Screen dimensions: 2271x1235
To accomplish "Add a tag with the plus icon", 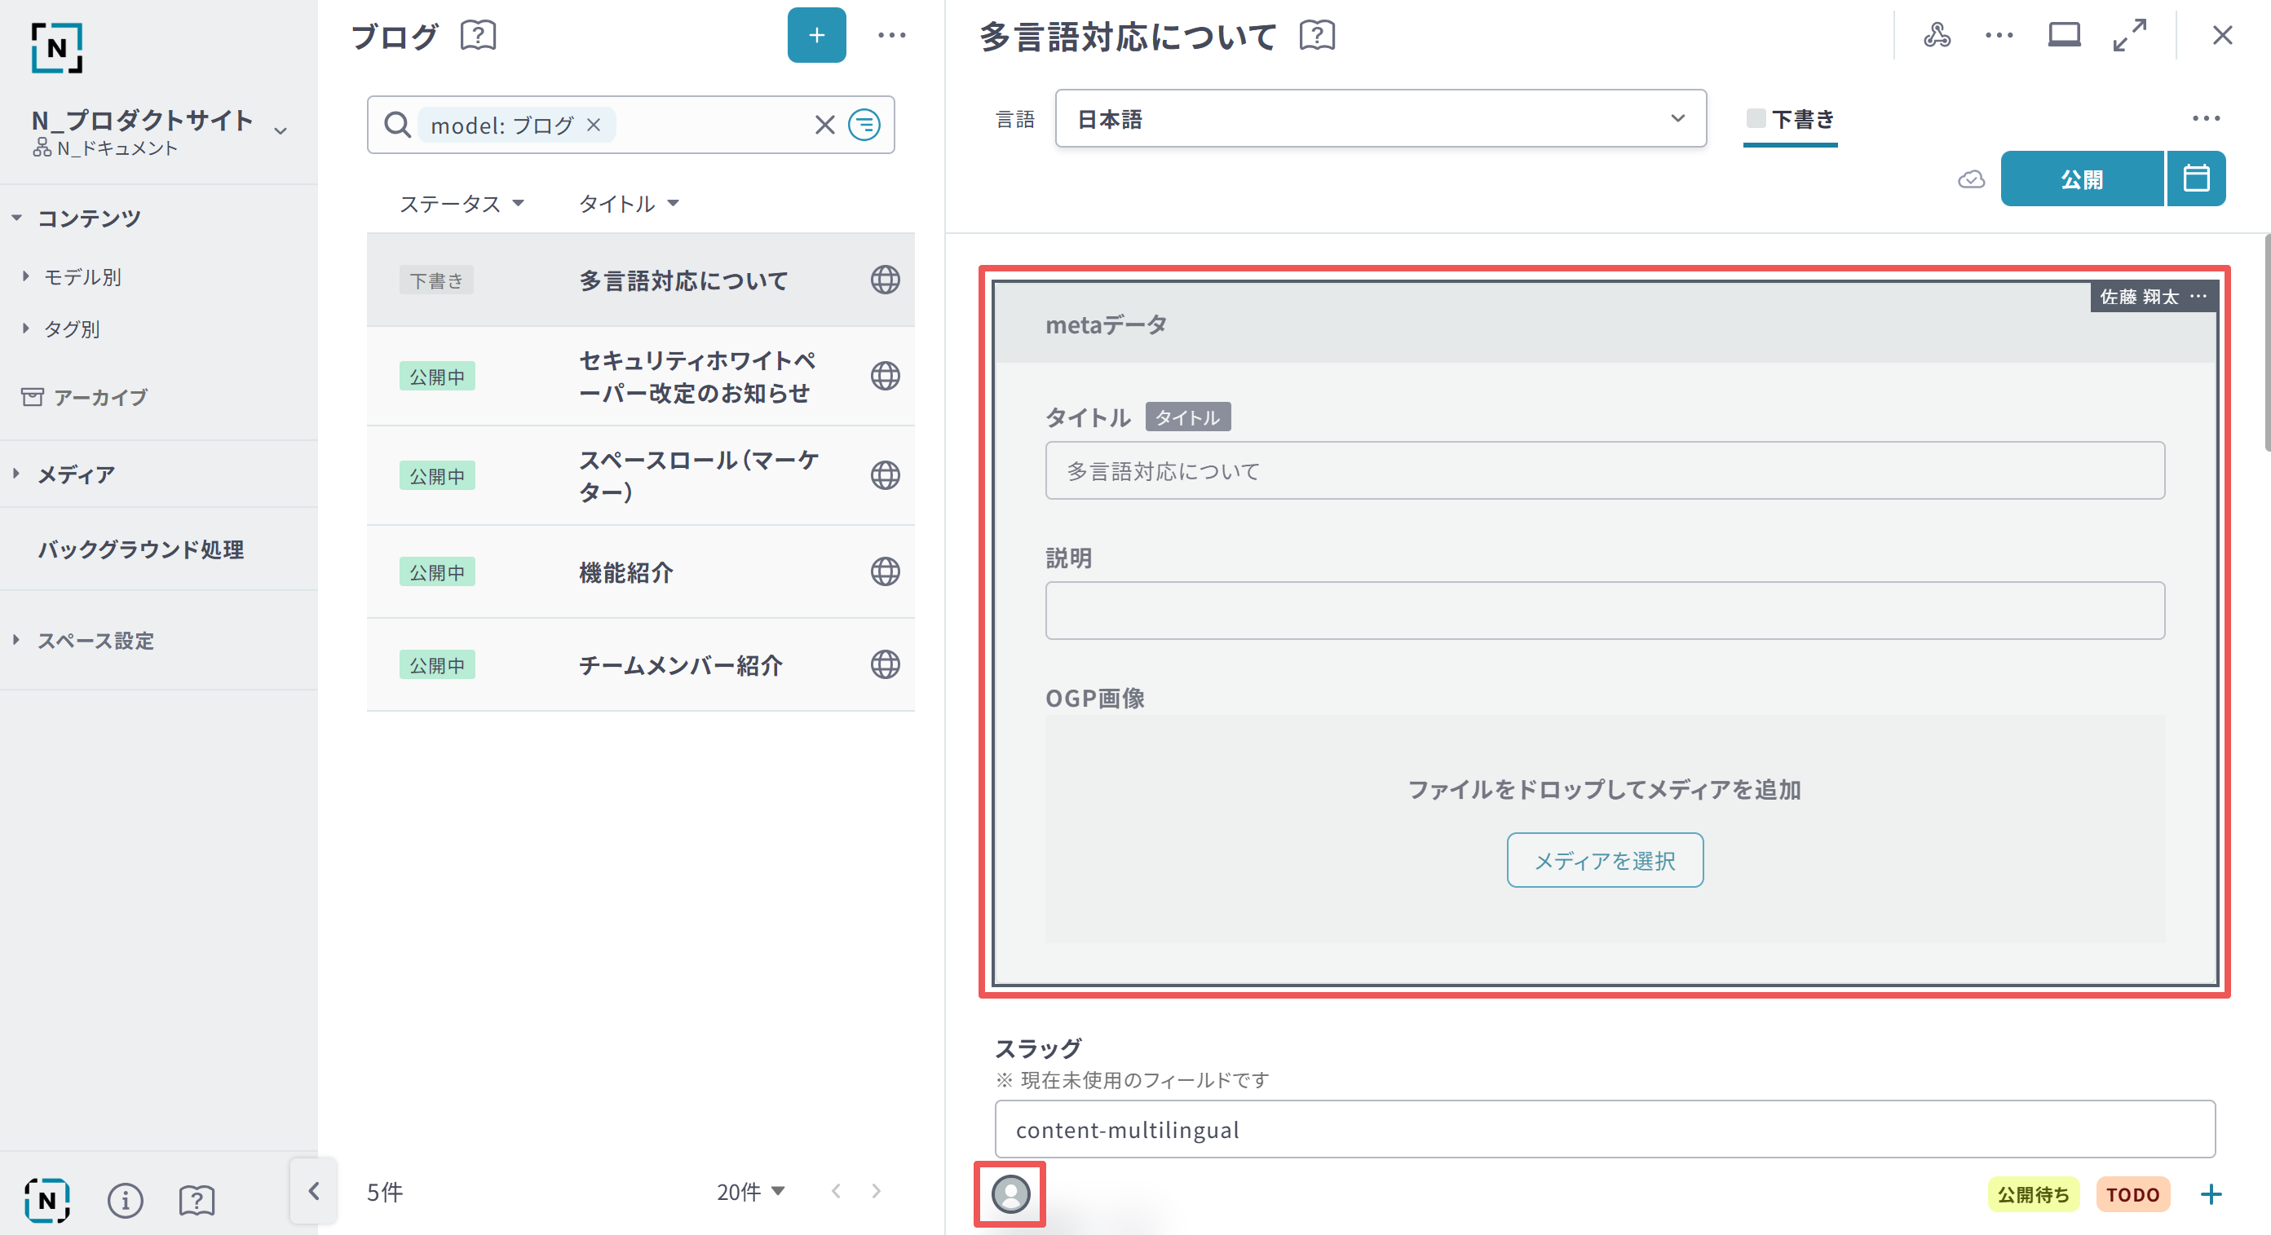I will (x=2210, y=1194).
